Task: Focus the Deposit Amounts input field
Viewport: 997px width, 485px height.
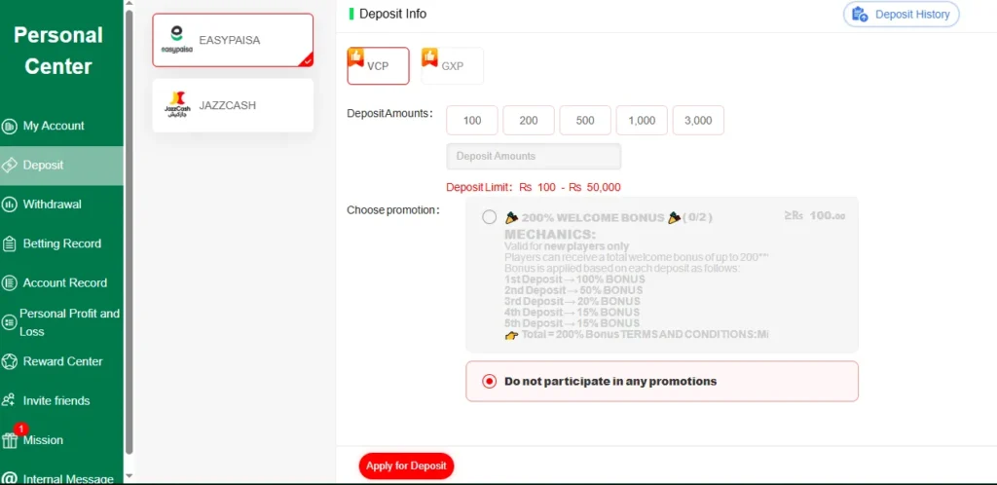Action: [534, 157]
